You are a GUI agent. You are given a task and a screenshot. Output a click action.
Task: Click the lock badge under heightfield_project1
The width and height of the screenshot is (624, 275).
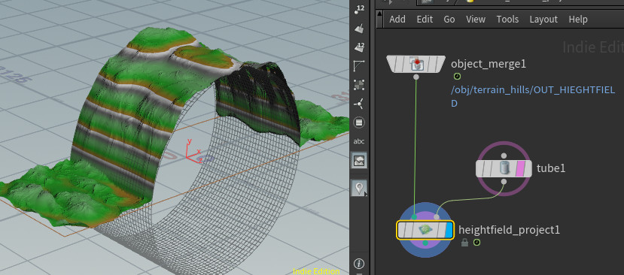(464, 243)
